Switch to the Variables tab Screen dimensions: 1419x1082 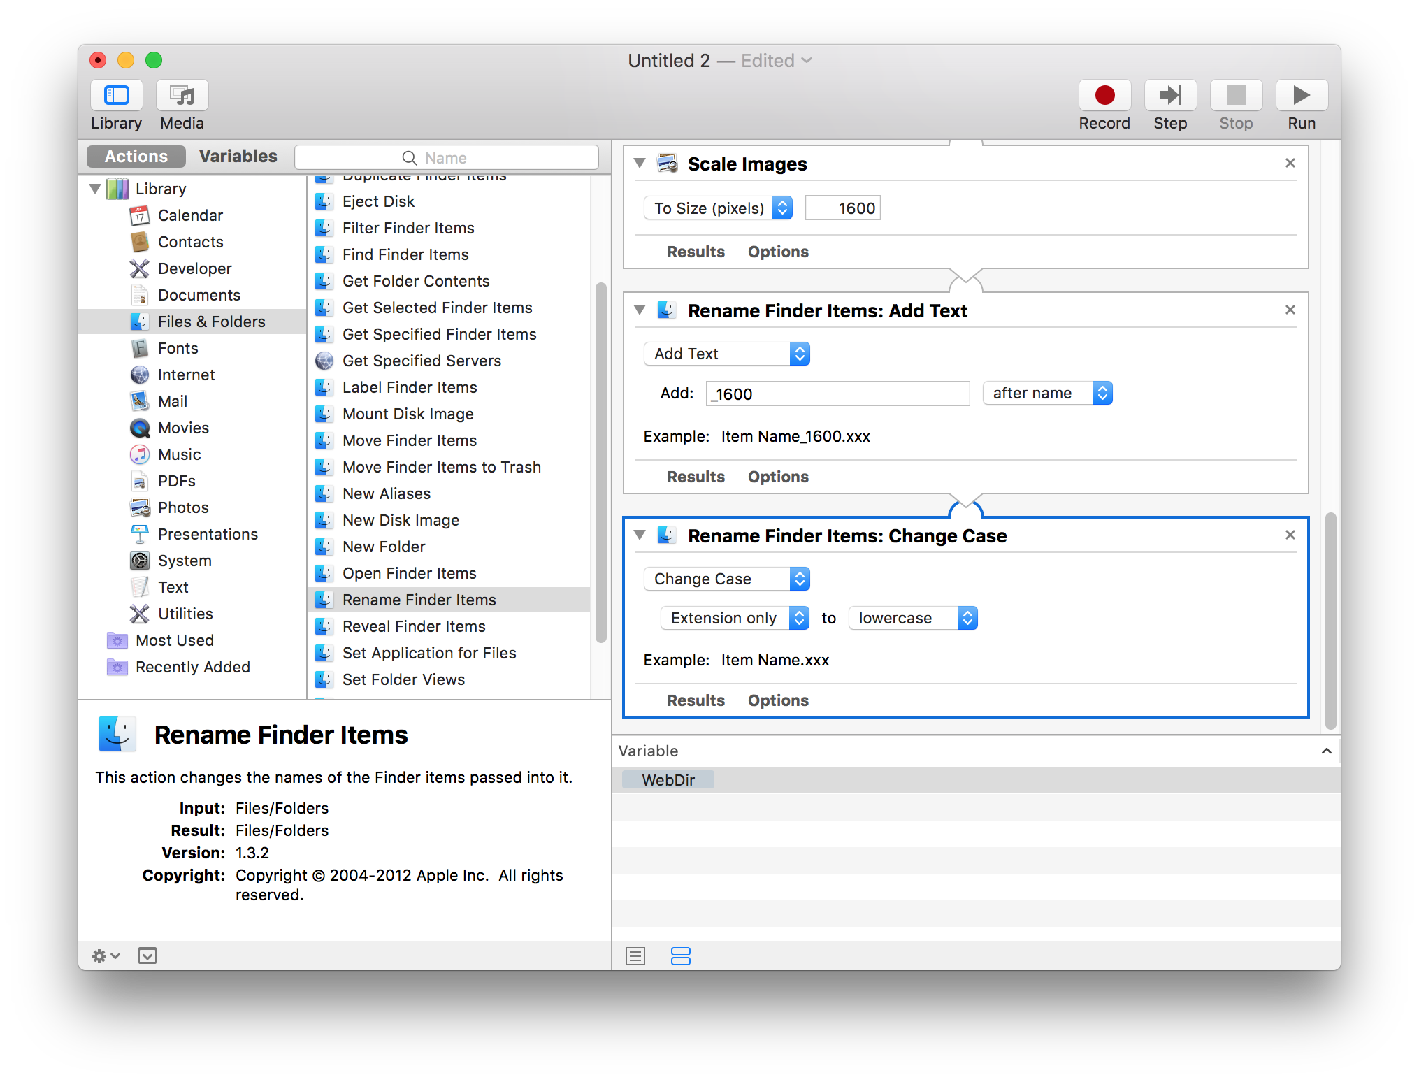point(238,157)
